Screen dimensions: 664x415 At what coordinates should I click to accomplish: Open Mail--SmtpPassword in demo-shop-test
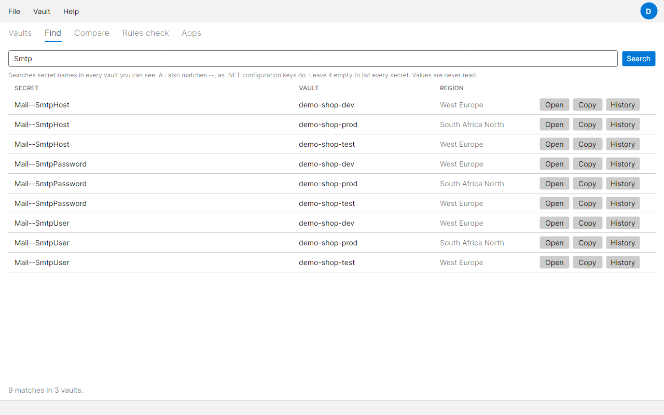pos(554,203)
